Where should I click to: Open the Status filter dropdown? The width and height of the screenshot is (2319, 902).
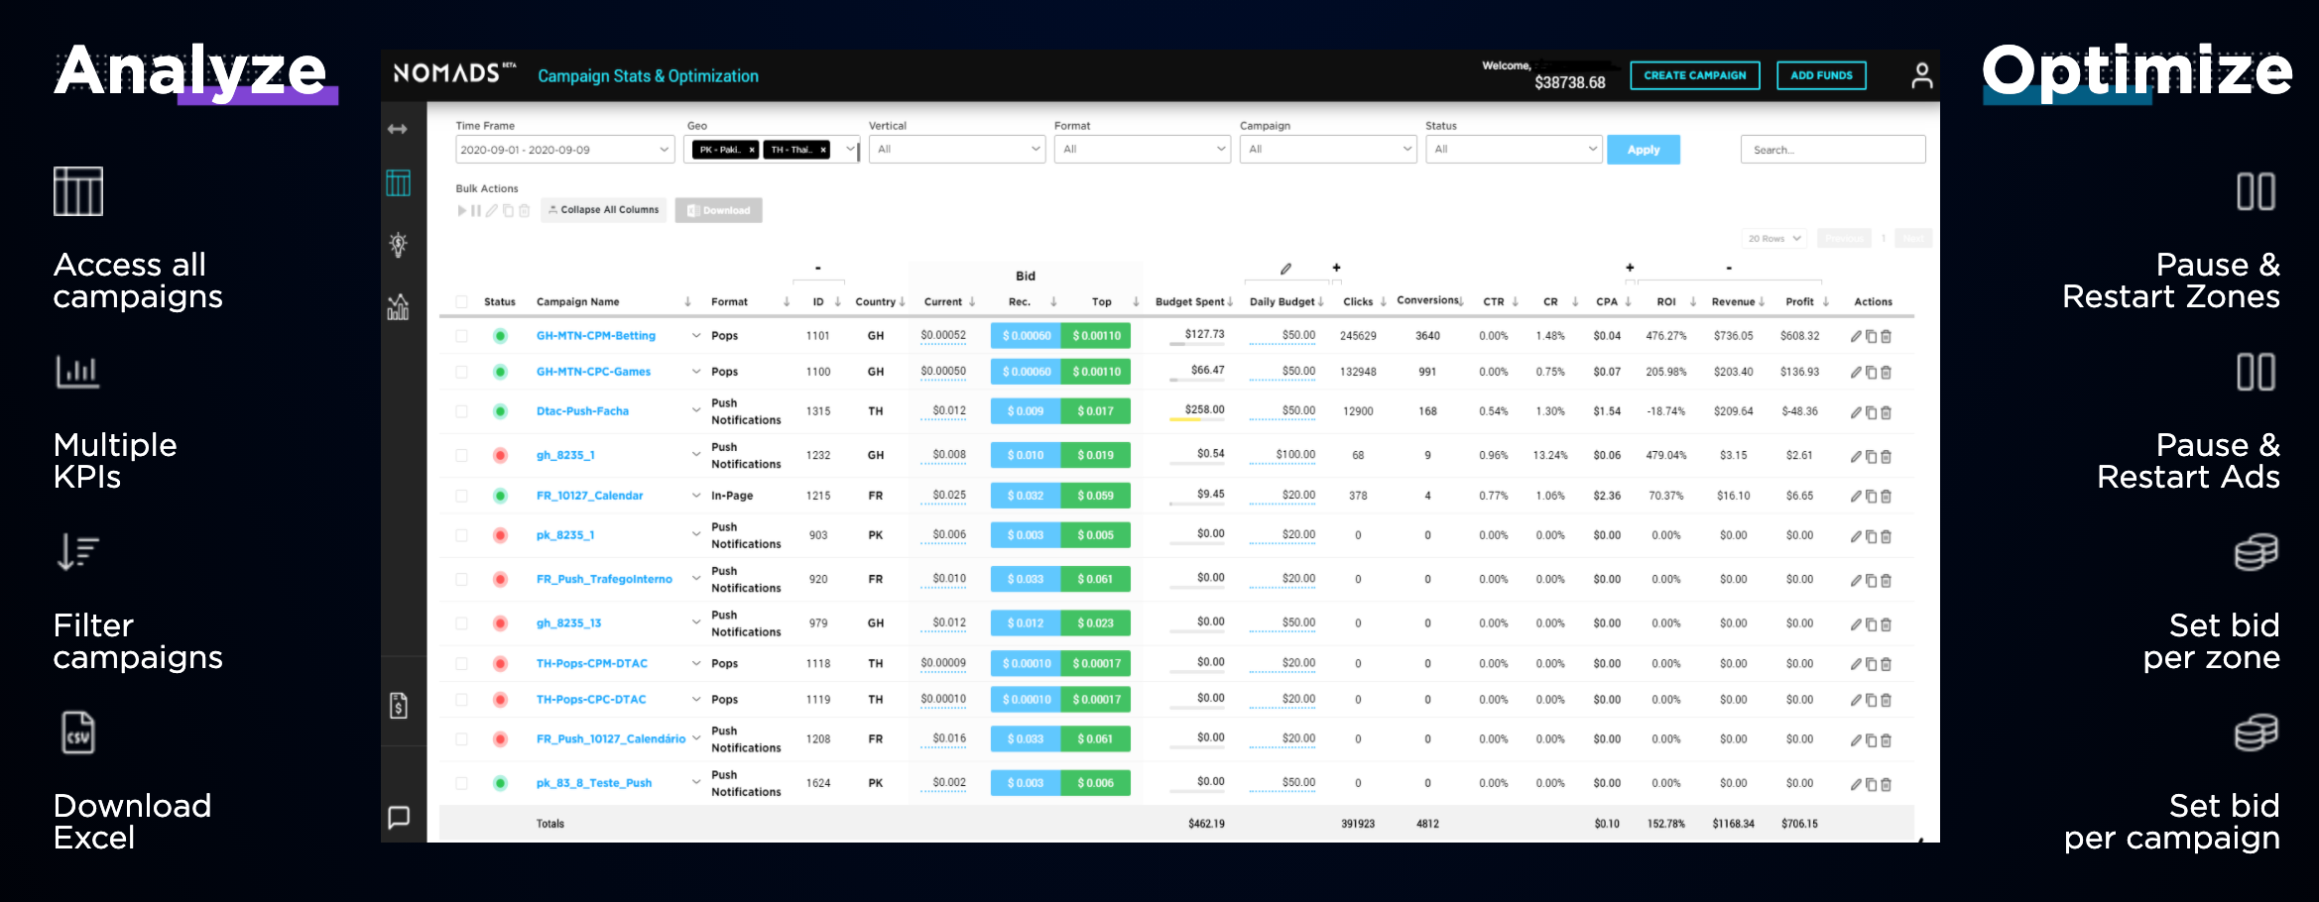(1513, 150)
